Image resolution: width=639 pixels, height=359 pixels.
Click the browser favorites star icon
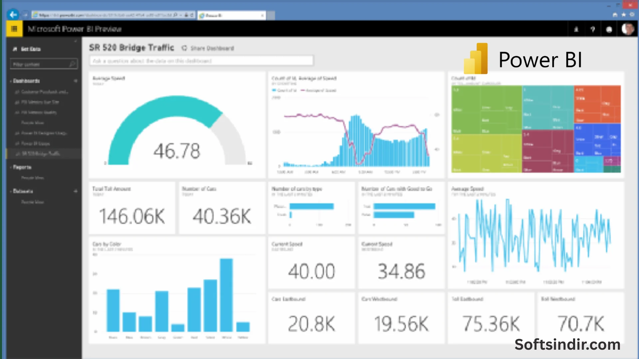[623, 15]
